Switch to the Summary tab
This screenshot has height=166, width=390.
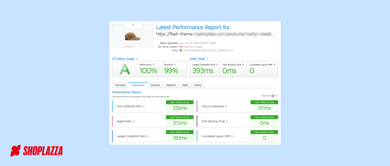pyautogui.click(x=120, y=85)
